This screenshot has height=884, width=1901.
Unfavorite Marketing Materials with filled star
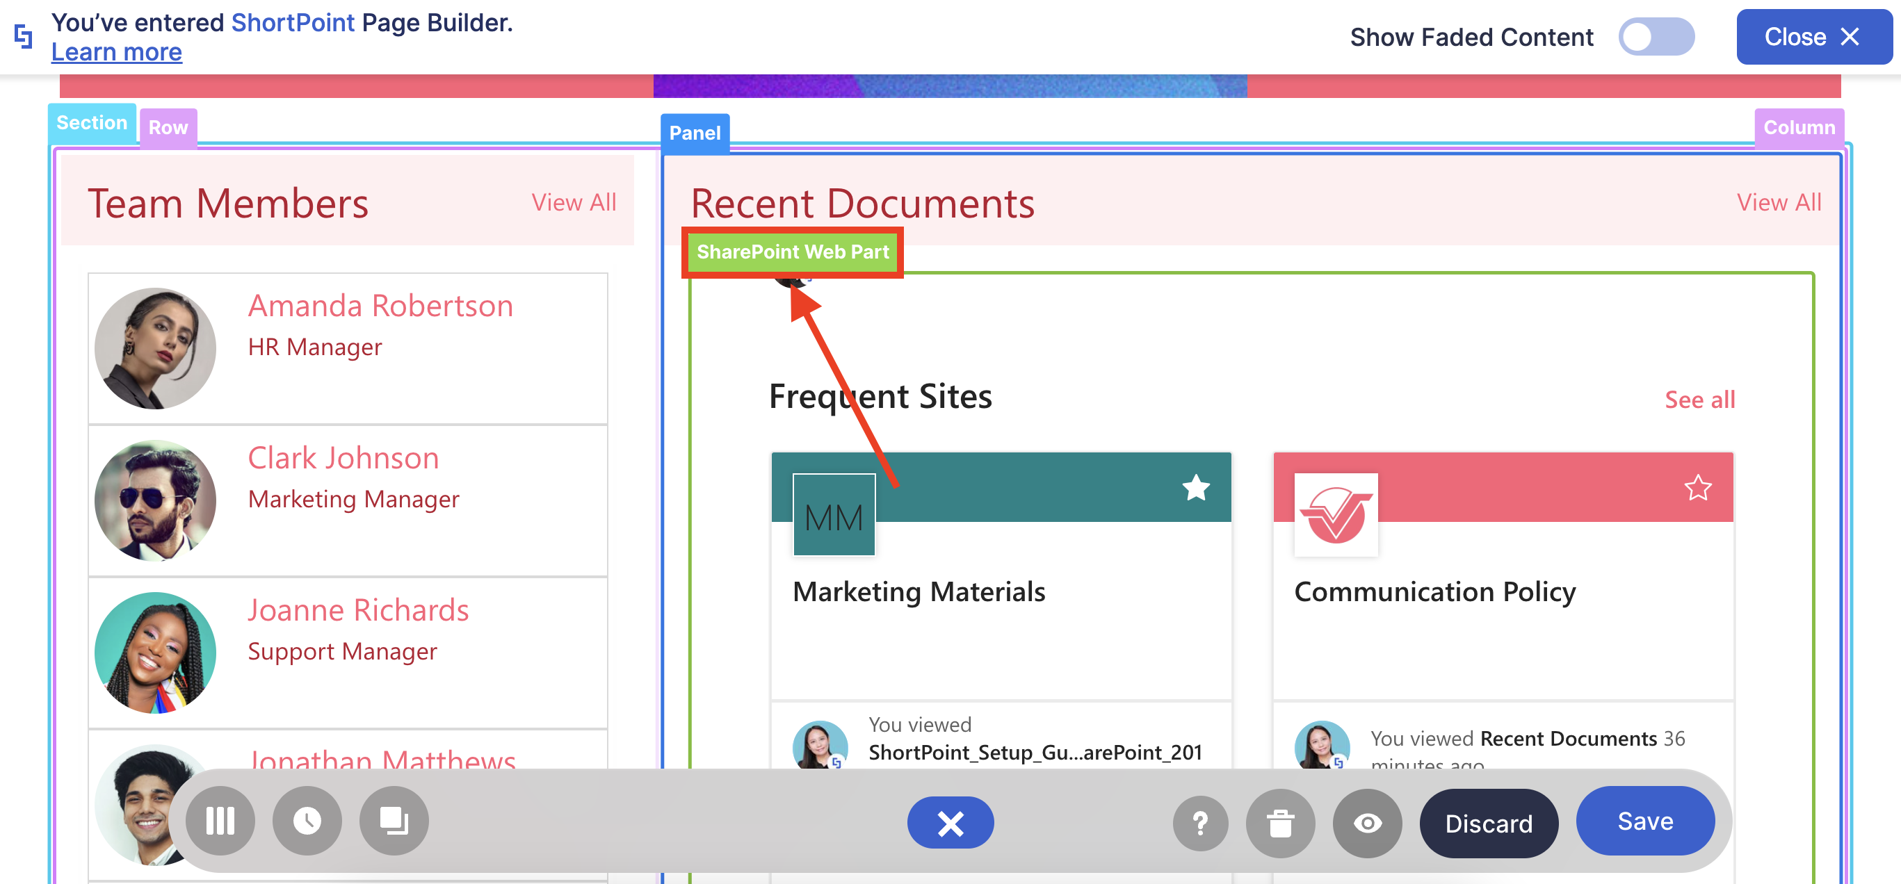click(1195, 488)
